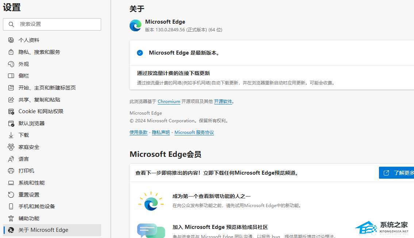Go to 系统和性能 settings
414x238 pixels.
tap(52, 183)
